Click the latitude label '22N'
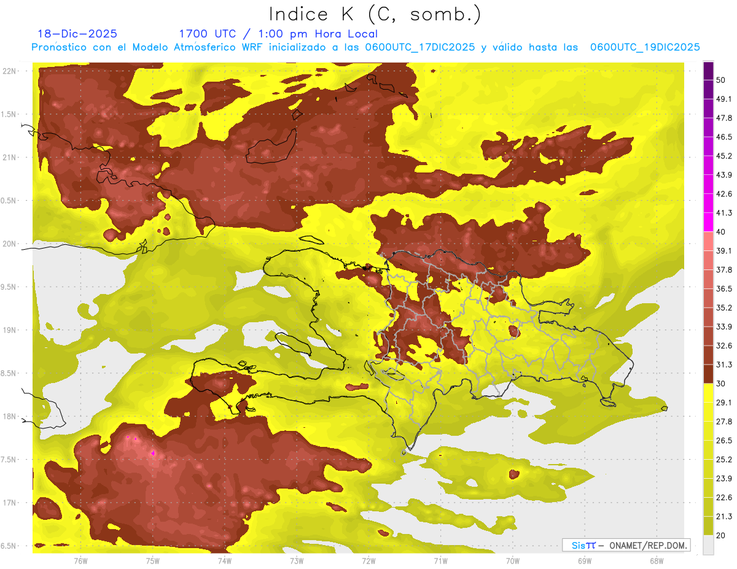 click(10, 71)
